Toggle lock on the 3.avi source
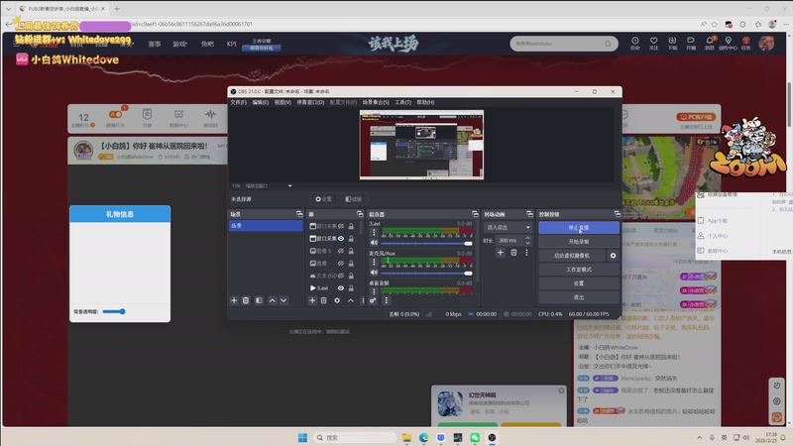 point(351,287)
